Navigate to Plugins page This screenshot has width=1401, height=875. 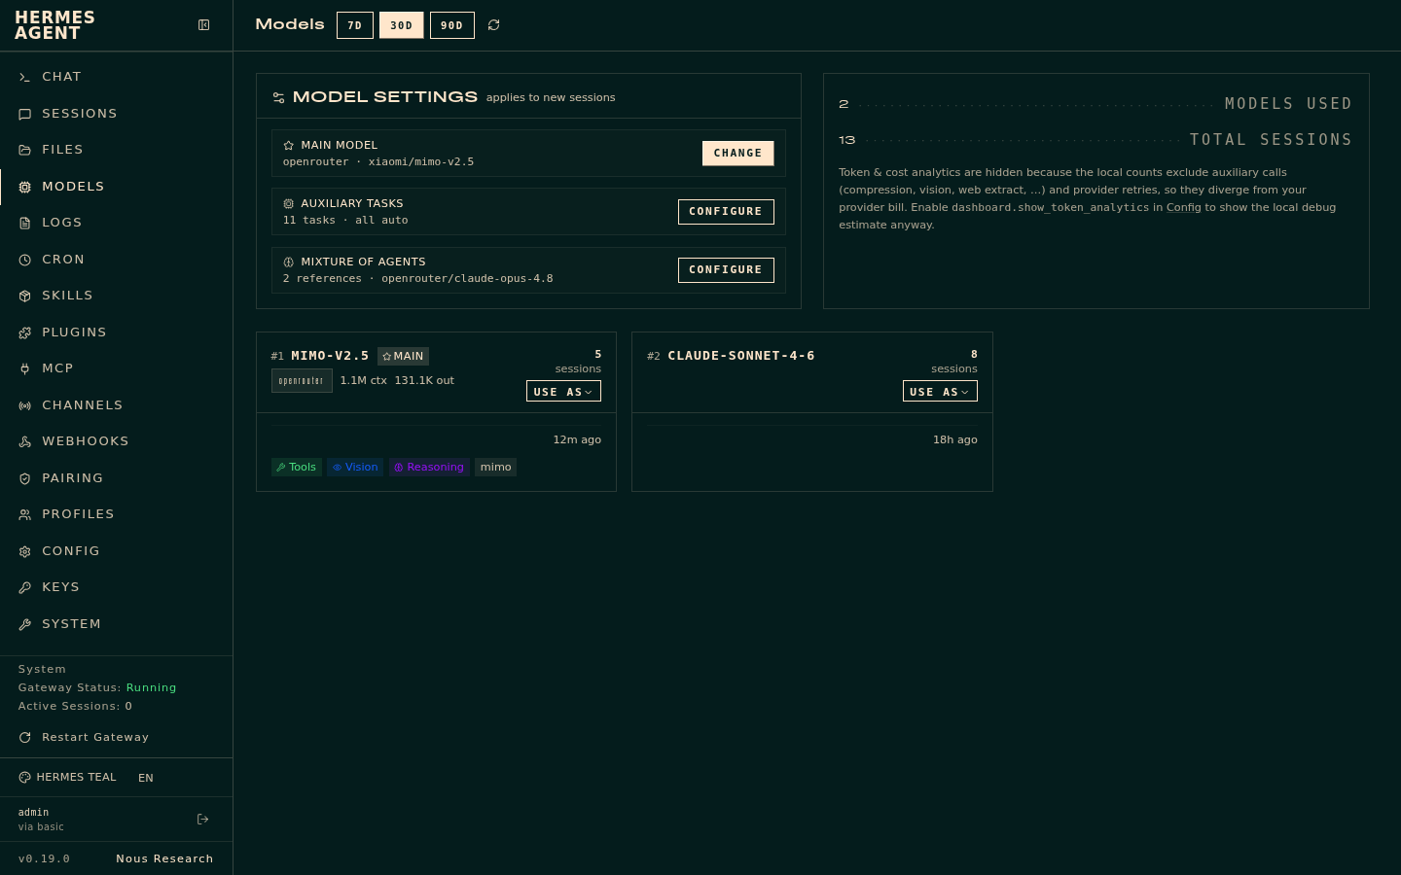(117, 332)
